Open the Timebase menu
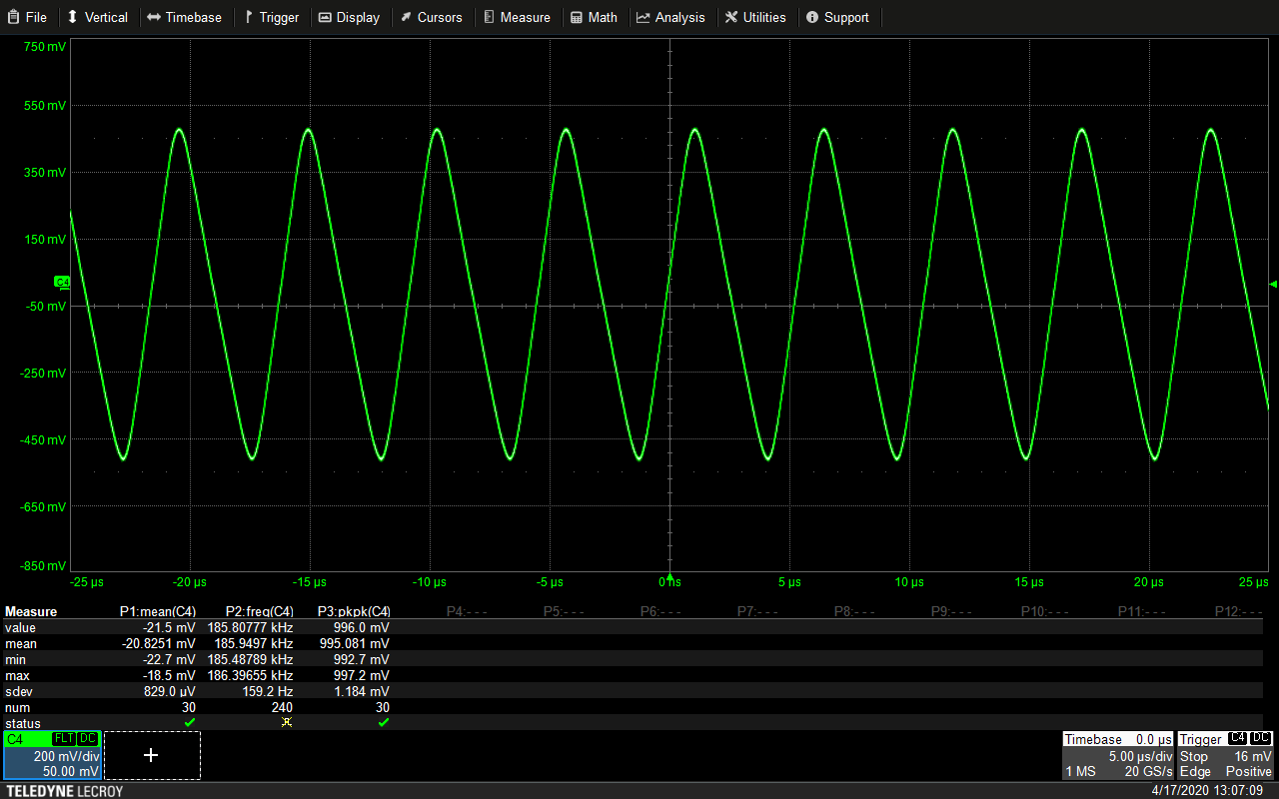The height and width of the screenshot is (799, 1279). tap(185, 17)
